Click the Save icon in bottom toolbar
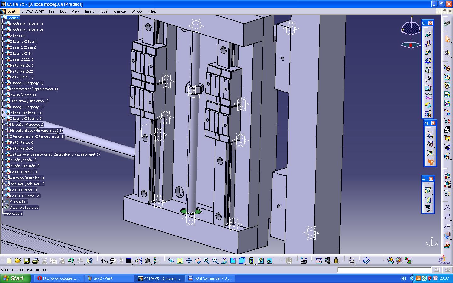Screen dimensions: 453x283 [27, 261]
